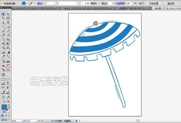This screenshot has width=181, height=123.
Task: Select the black arrow Selection tool
Action: (x=3, y=14)
